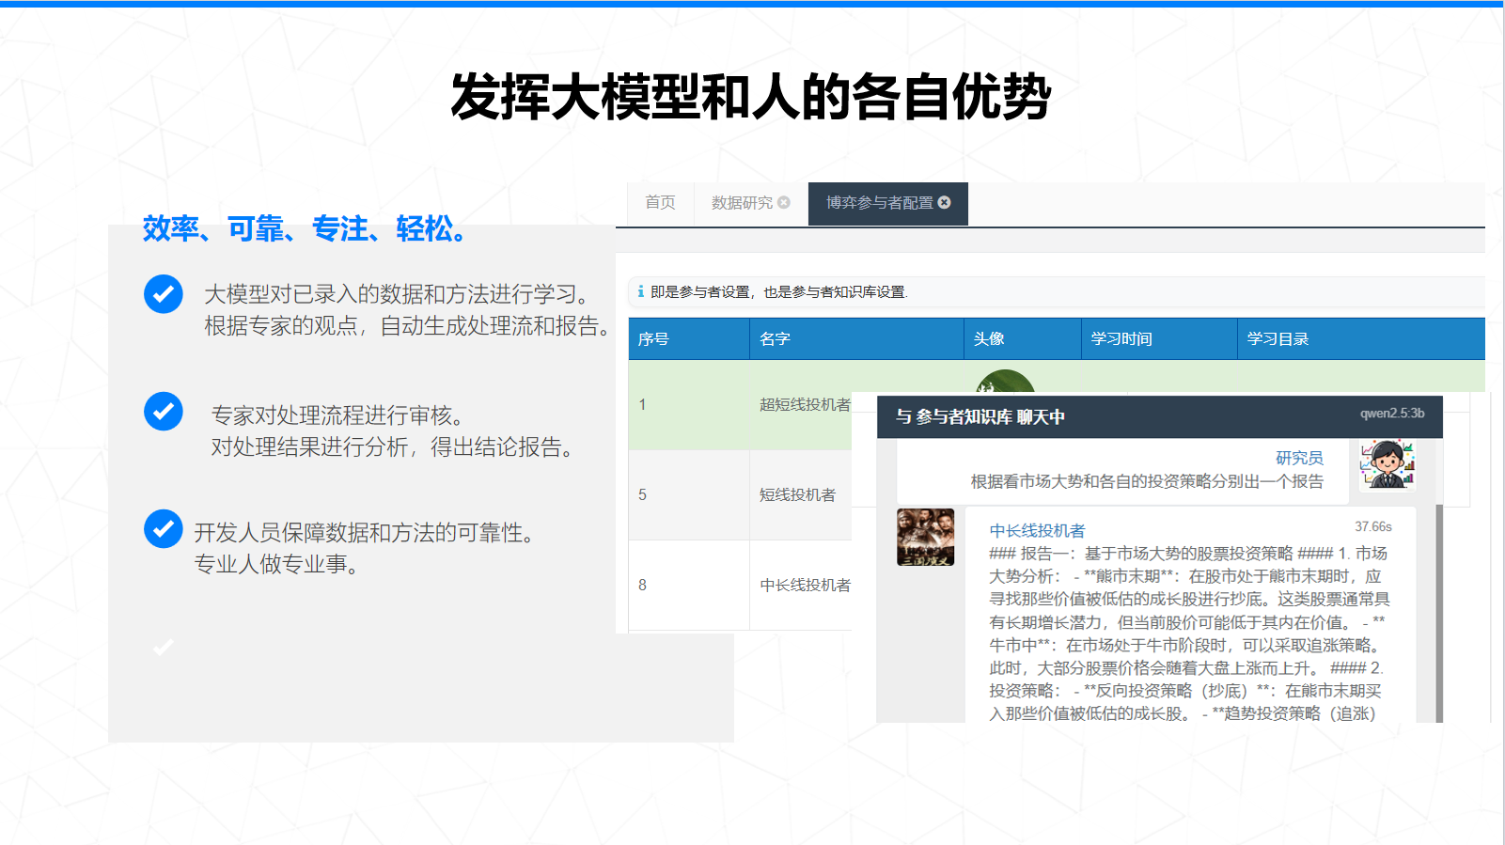Select the 短线投机者 row name
Image resolution: width=1505 pixels, height=845 pixels.
click(797, 494)
